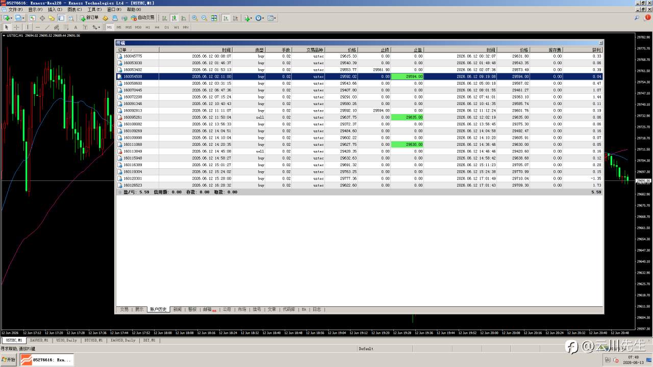Select the trendline drawing tool
Viewport: 653px width, 367px height.
47,27
